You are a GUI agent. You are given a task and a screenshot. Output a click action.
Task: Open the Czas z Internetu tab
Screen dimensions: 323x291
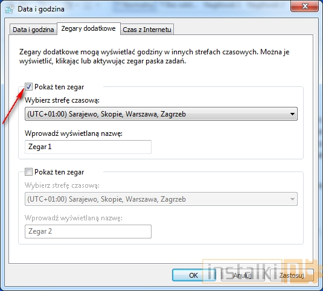tap(147, 30)
